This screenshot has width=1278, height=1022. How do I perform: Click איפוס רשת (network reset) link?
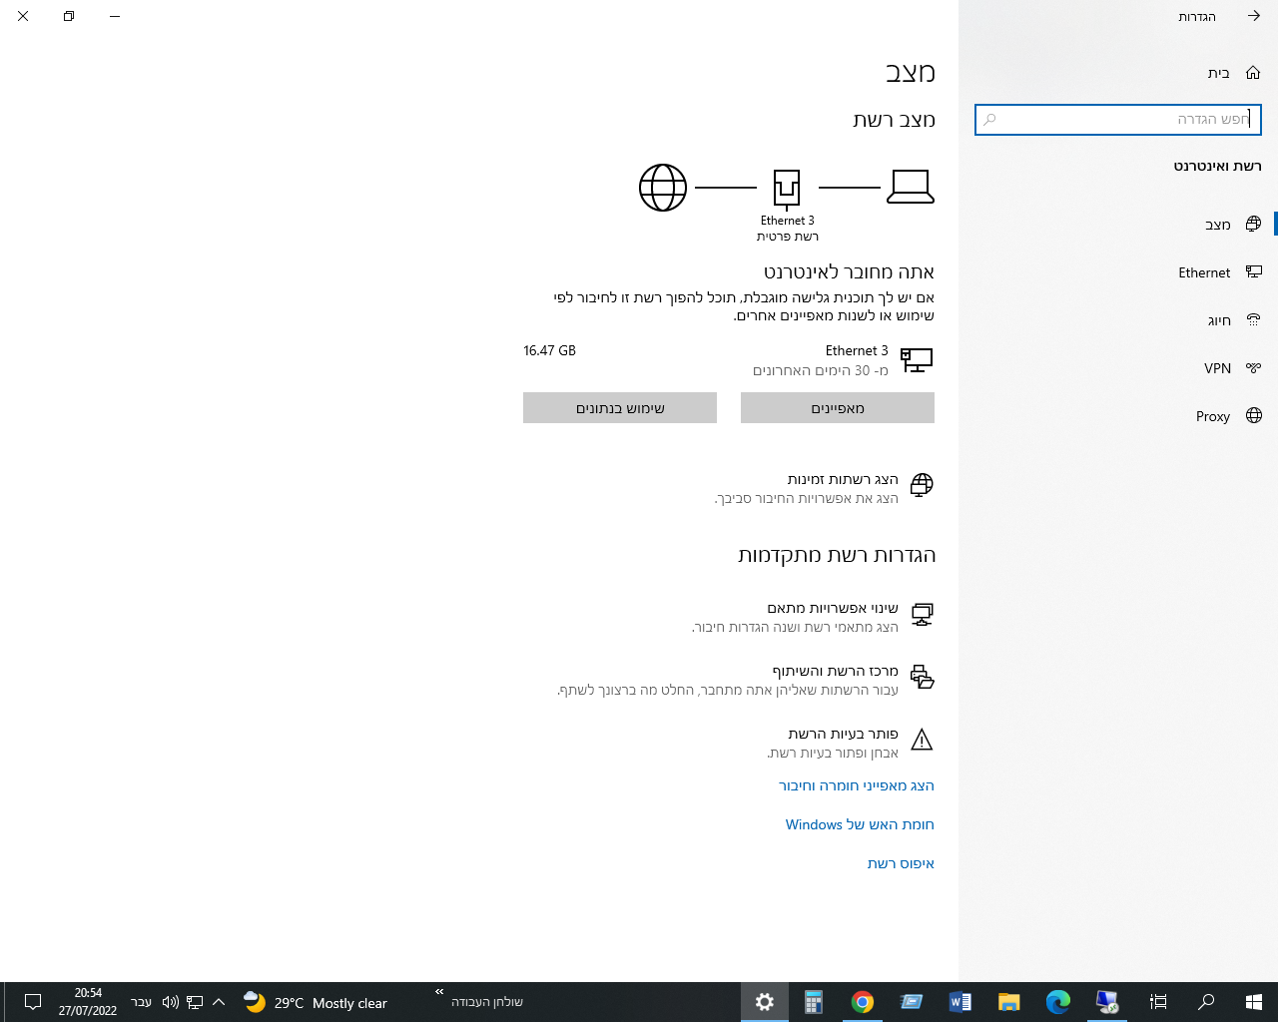pyautogui.click(x=901, y=863)
